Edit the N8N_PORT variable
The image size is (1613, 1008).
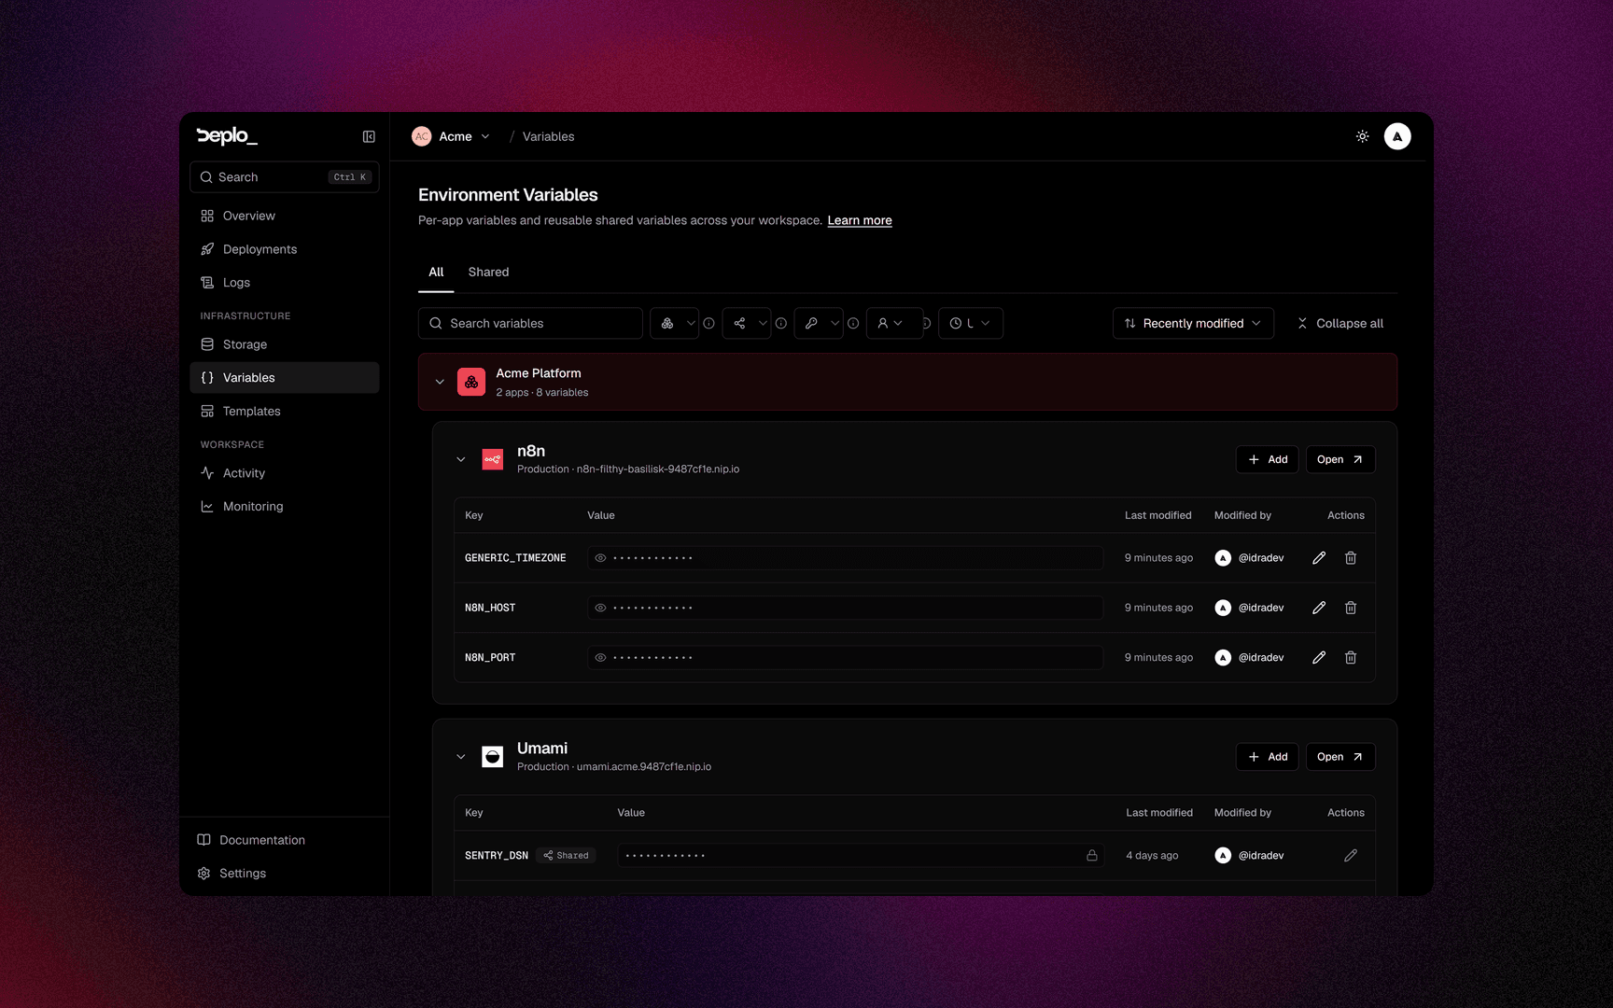point(1319,658)
